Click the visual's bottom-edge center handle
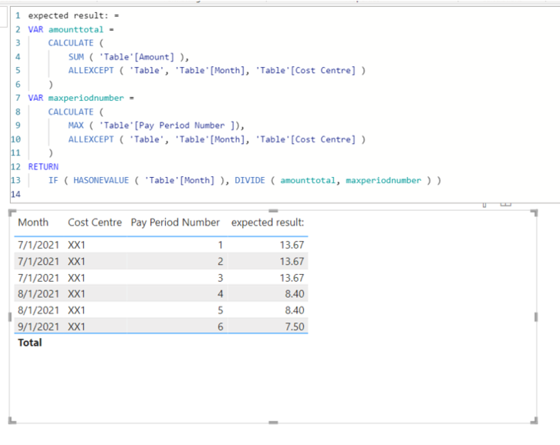The image size is (560, 445). pos(273,423)
